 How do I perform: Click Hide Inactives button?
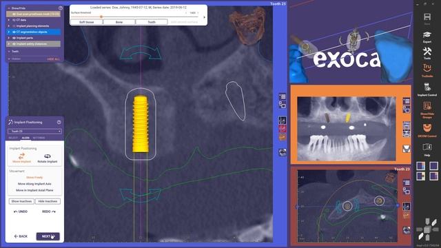pyautogui.click(x=48, y=201)
